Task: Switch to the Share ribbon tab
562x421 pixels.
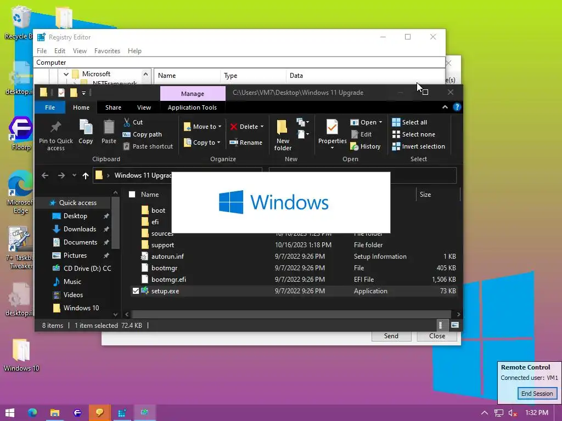Action: (x=113, y=107)
